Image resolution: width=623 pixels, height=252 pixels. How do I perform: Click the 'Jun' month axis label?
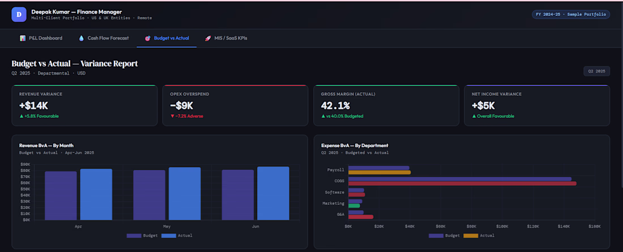point(255,226)
